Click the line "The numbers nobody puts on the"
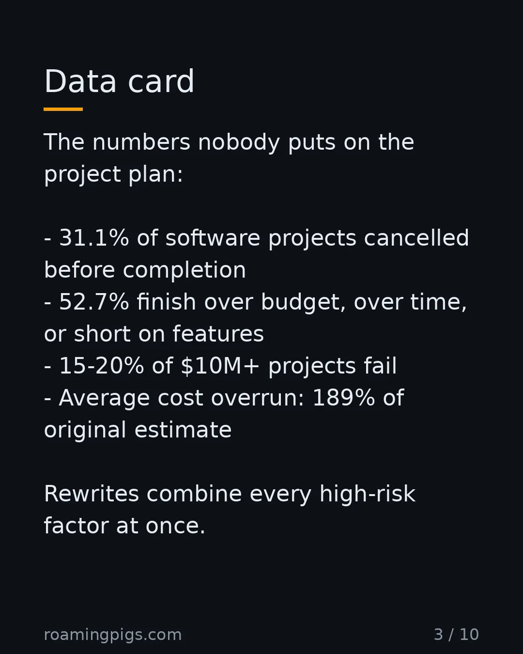Viewport: 523px width, 654px height. (229, 142)
